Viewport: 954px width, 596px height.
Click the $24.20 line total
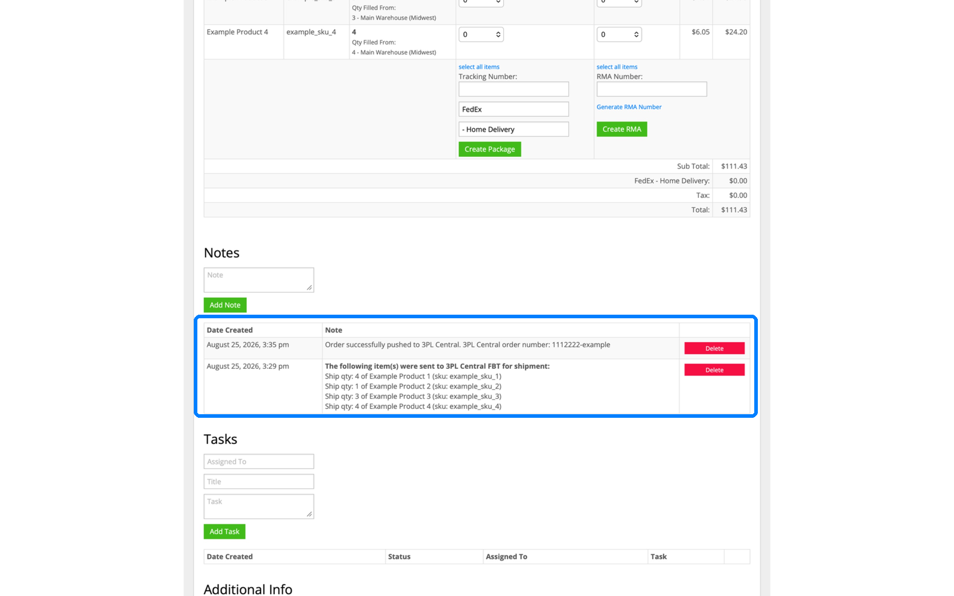coord(736,32)
